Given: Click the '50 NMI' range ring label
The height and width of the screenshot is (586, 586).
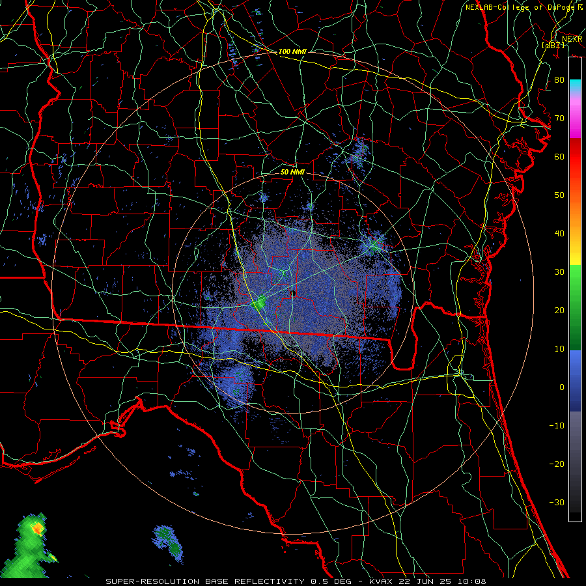Looking at the screenshot, I should click(292, 172).
